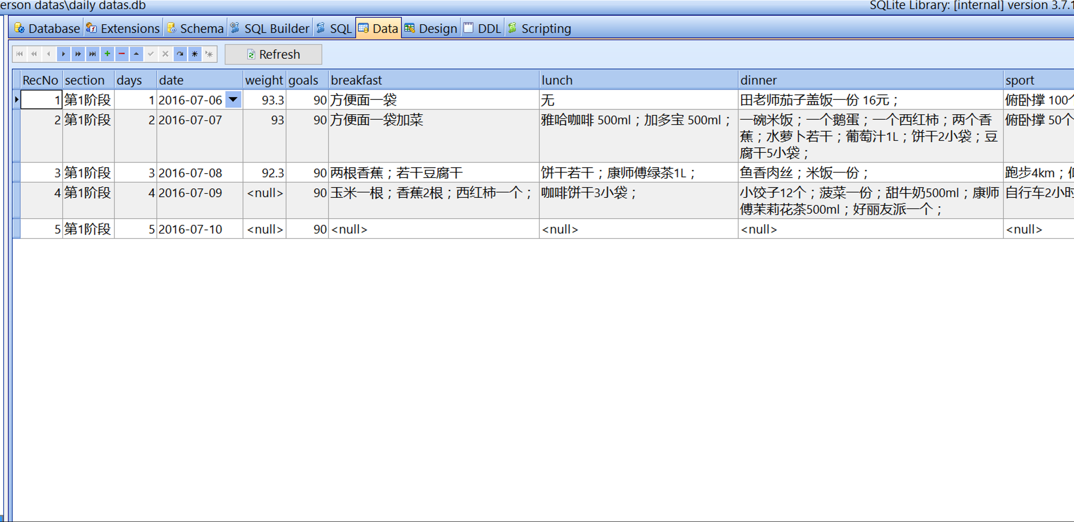Delete record with red minus
1074x522 pixels.
pyautogui.click(x=122, y=54)
